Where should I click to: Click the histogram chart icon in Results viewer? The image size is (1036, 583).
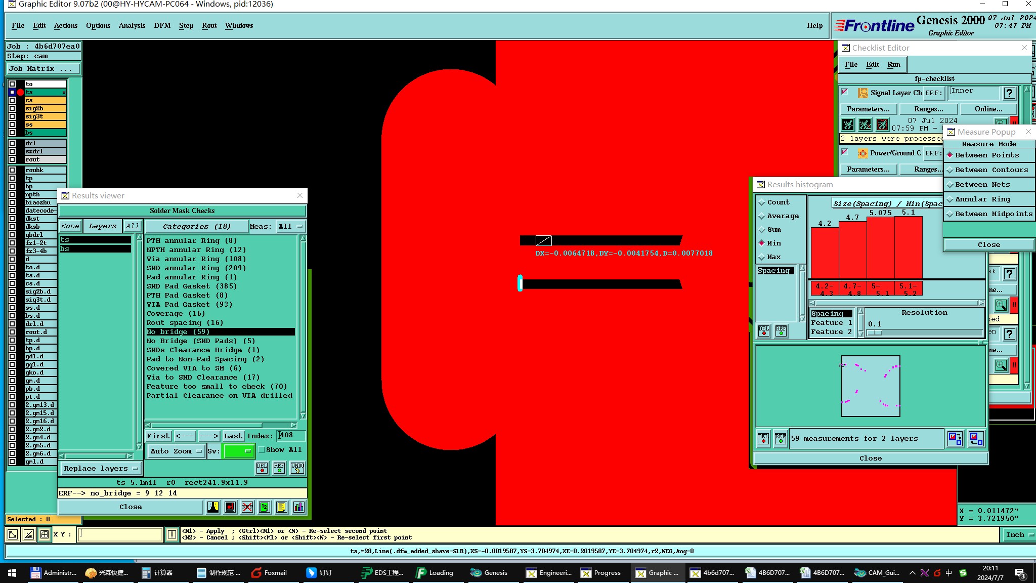tap(298, 507)
